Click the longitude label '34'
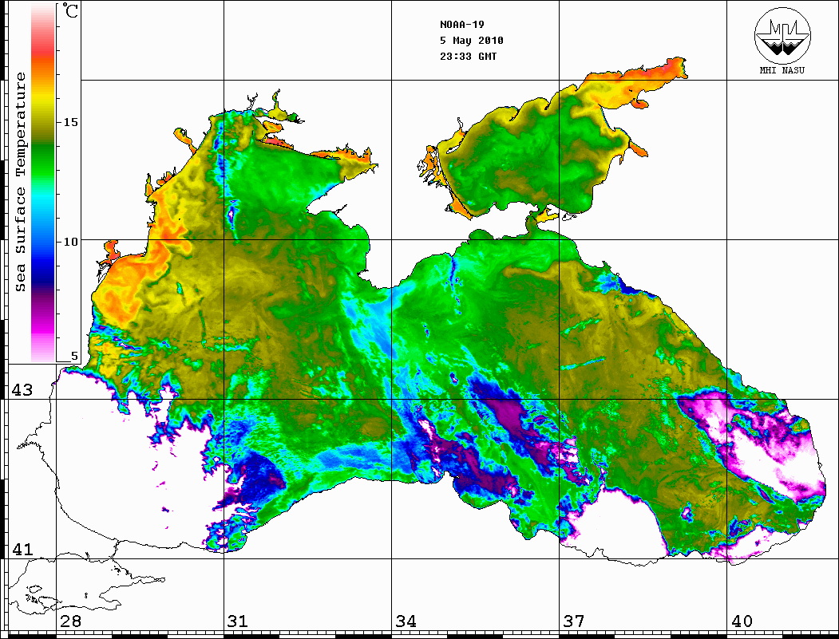Screen dimensions: 839x639 click(406, 621)
